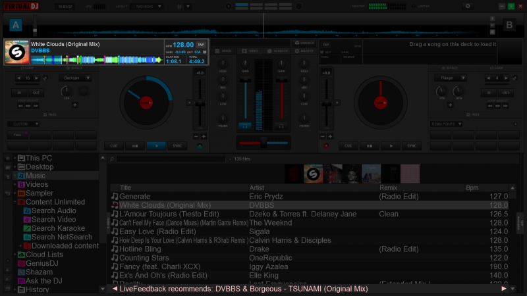Click White Clouds album art on deck A
Screen dimensions: 527x296
tap(16, 52)
